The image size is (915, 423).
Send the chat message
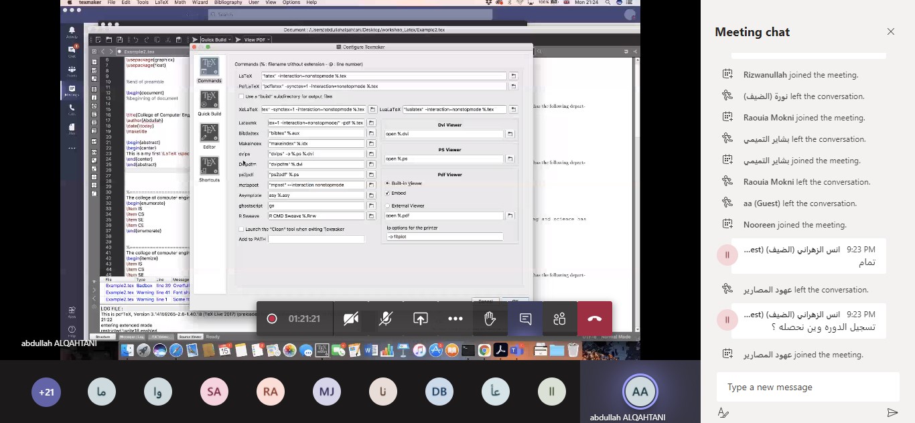tap(892, 413)
